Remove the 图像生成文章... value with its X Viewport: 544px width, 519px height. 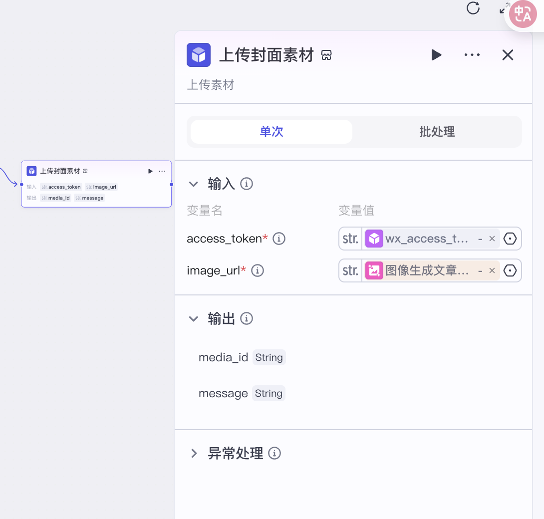click(492, 270)
